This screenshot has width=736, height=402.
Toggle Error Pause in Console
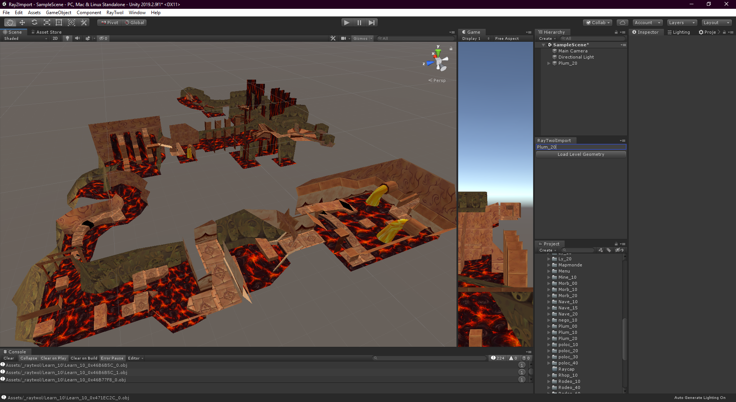112,358
